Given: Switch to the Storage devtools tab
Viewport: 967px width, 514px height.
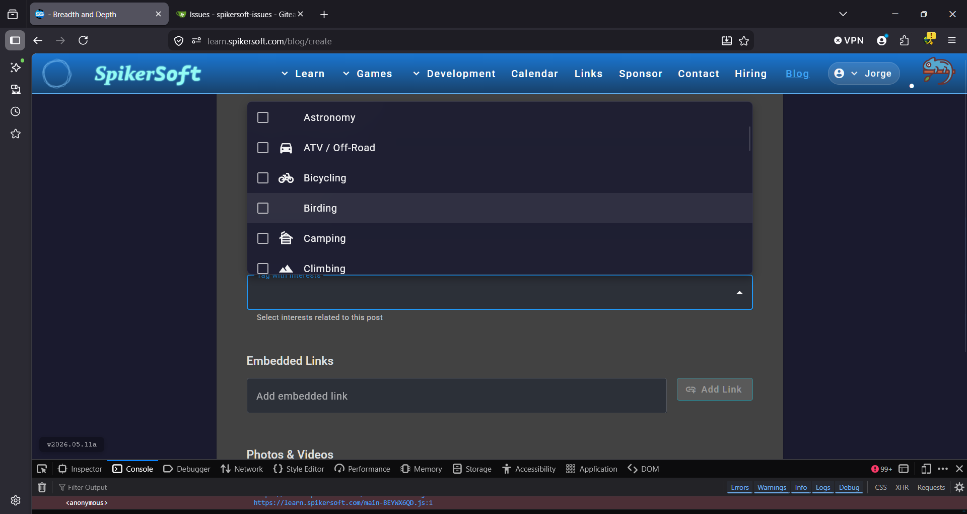Looking at the screenshot, I should (x=472, y=469).
